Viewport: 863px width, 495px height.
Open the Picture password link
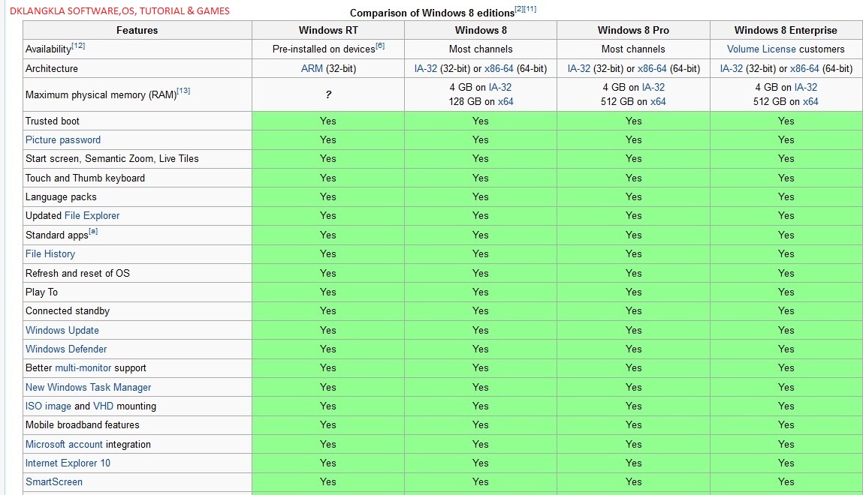coord(63,140)
